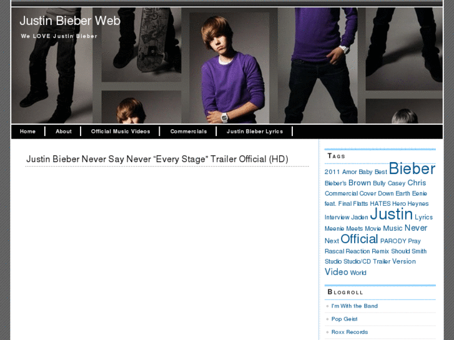Select the Music tag
The height and width of the screenshot is (340, 454).
pos(393,228)
